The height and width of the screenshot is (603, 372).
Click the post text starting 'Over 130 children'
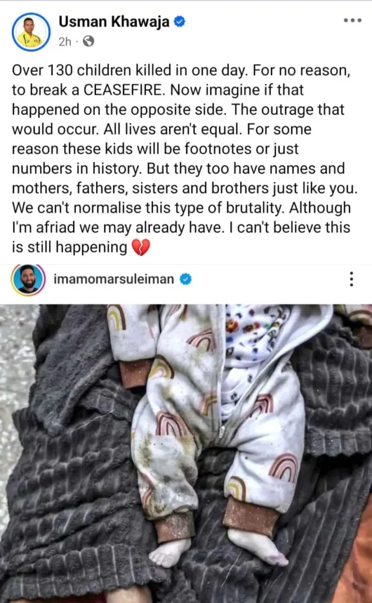tap(184, 158)
